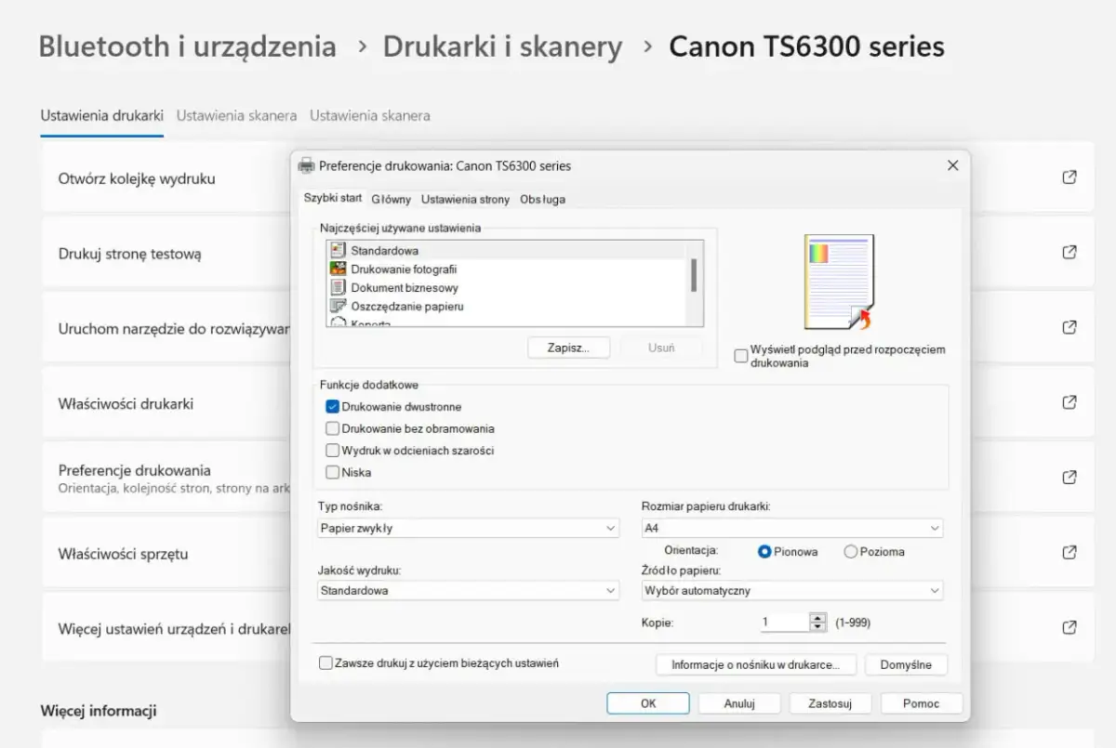Select the Pozioma orientation radio button
Screen dimensions: 1116x748
coord(850,551)
